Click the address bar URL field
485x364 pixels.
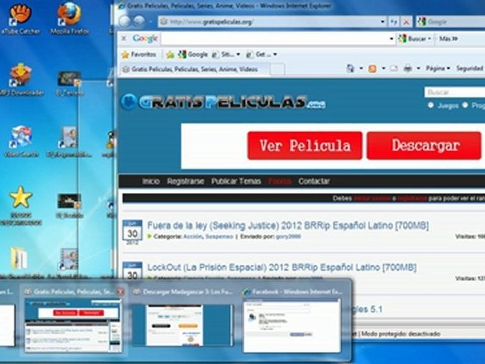coord(269,22)
